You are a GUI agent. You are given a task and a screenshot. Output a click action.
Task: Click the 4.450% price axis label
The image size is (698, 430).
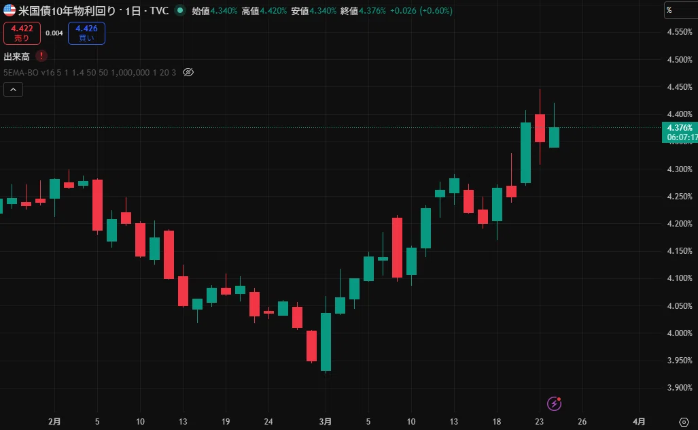(x=680, y=87)
